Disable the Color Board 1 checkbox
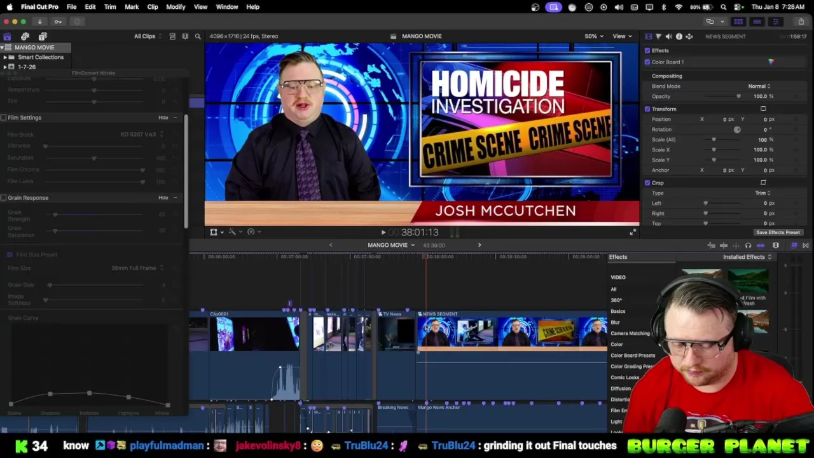The image size is (814, 458). 647,62
